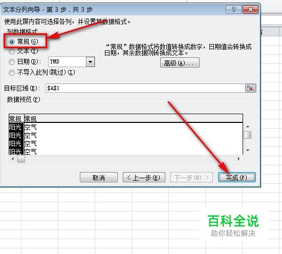Close the 文本分列向导 dialog
The height and width of the screenshot is (254, 282).
pyautogui.click(x=251, y=9)
